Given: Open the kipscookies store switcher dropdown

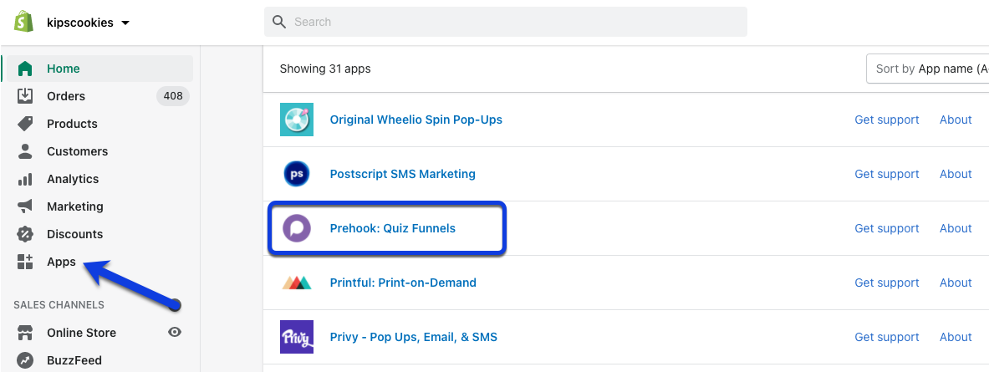Looking at the screenshot, I should 88,23.
